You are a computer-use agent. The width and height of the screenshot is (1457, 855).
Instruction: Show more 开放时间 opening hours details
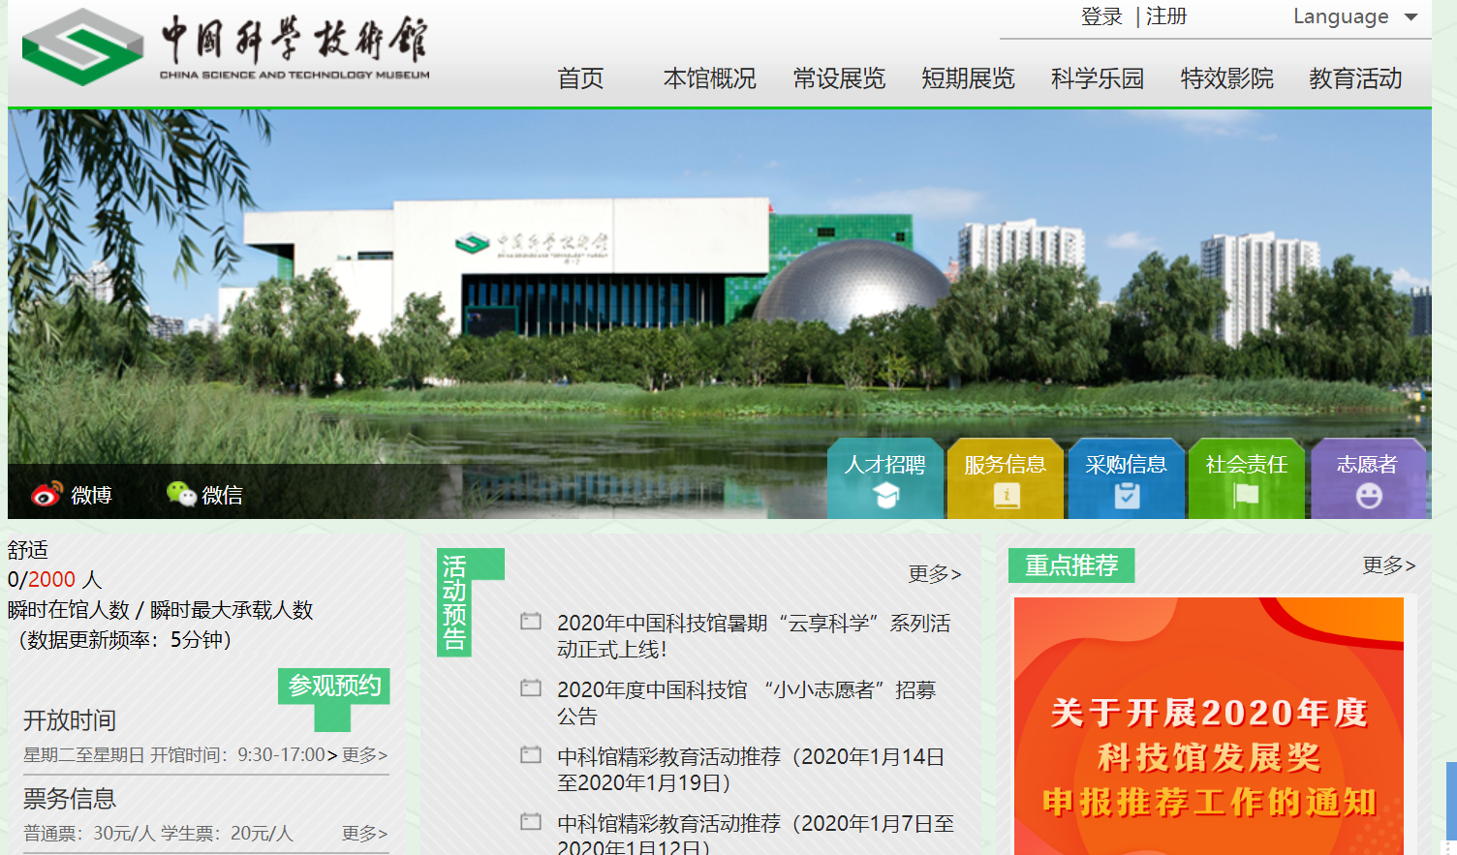point(364,755)
